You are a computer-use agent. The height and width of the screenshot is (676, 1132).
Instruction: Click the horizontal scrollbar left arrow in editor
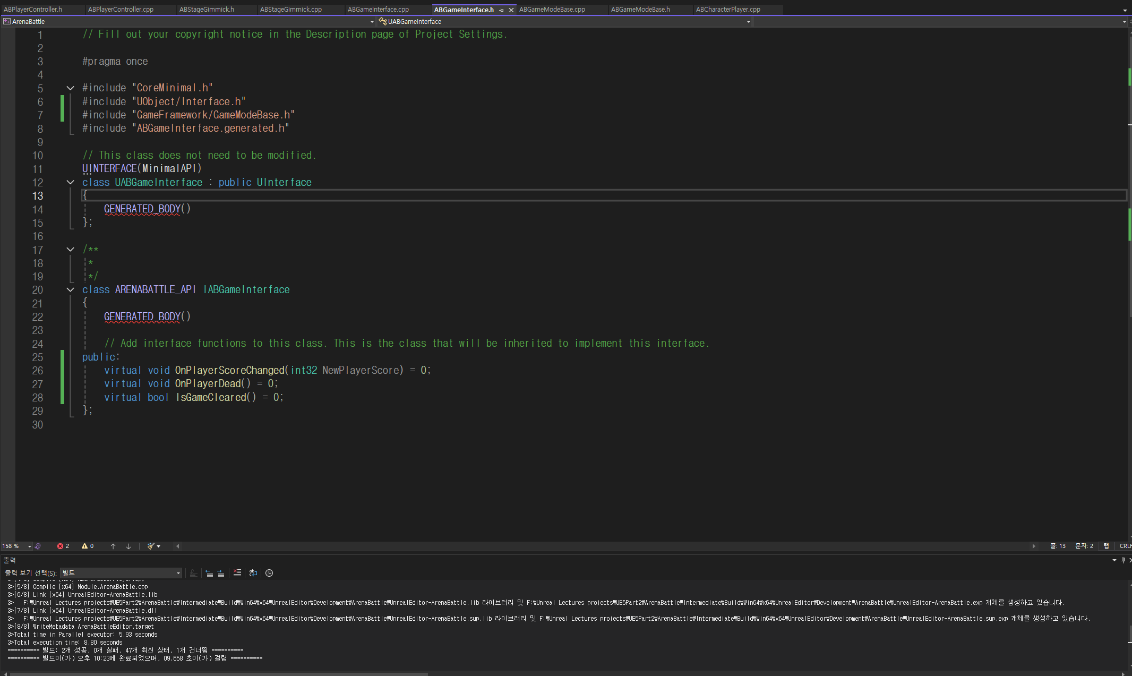click(178, 546)
